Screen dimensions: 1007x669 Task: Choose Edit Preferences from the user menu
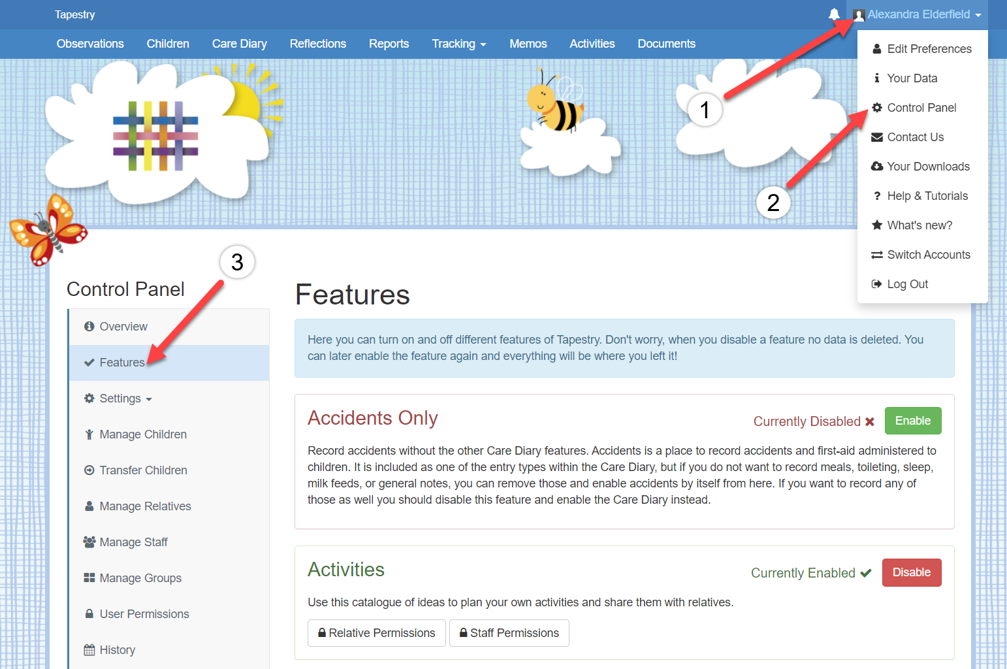[922, 49]
